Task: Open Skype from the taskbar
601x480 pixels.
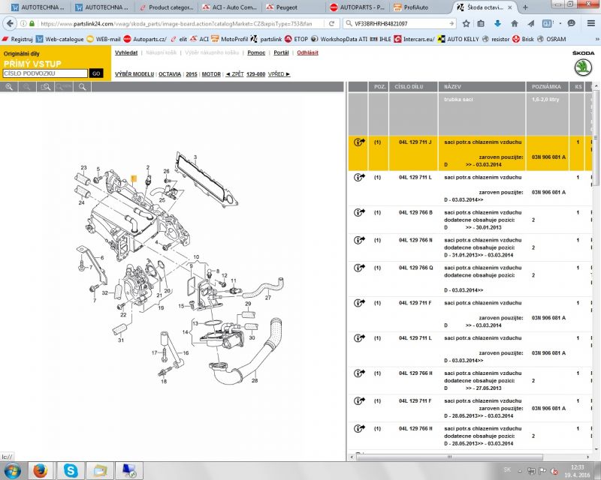Action: (x=71, y=470)
